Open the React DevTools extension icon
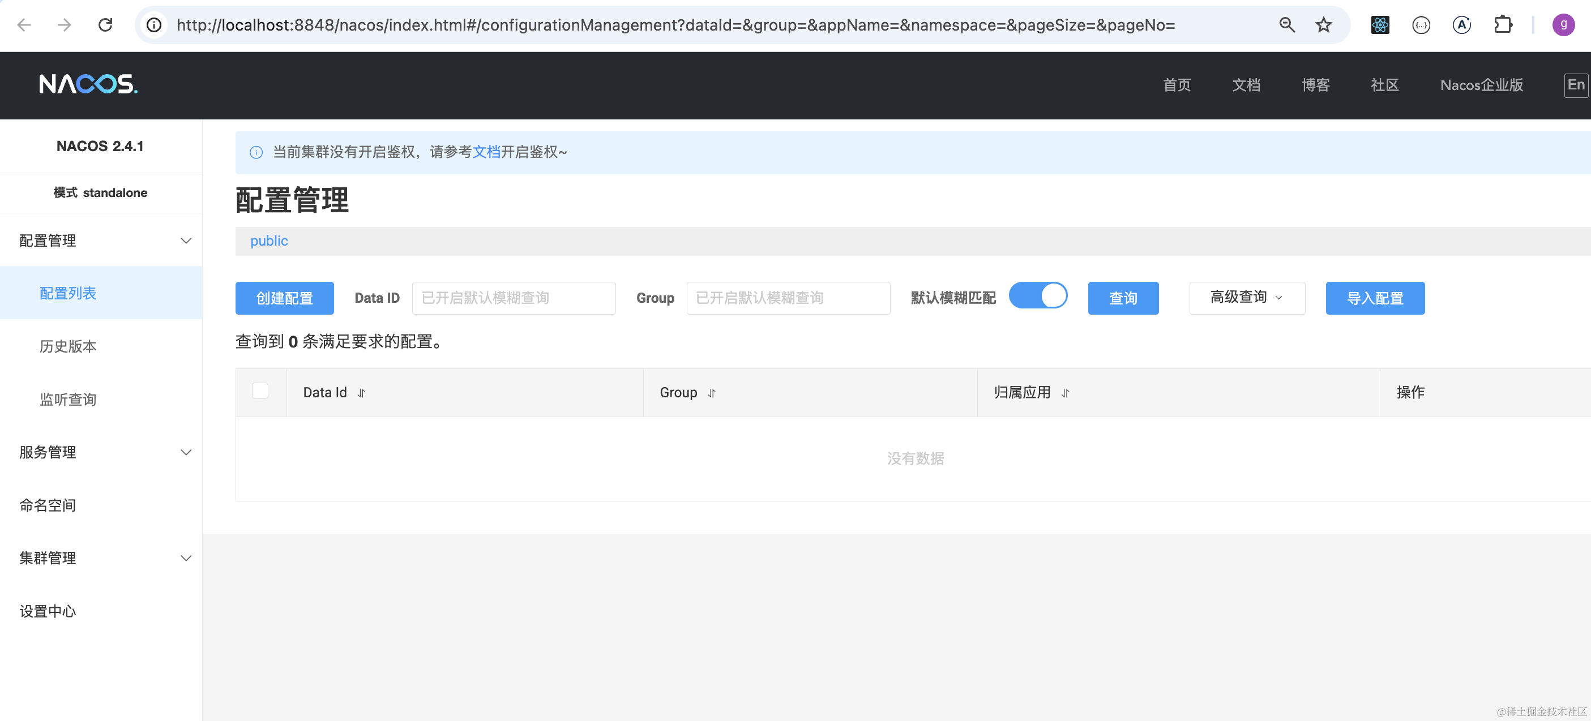 [1380, 25]
